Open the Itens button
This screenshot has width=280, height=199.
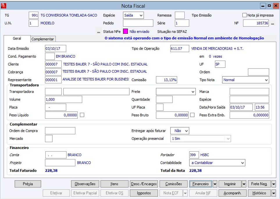pos(114,184)
